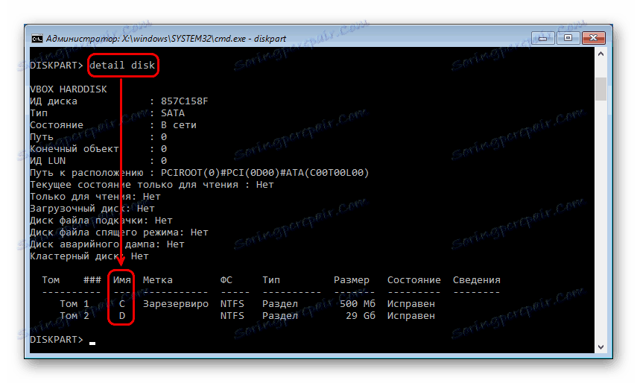Click the 'Сведения' column header
This screenshot has width=637, height=383.
coord(477,280)
